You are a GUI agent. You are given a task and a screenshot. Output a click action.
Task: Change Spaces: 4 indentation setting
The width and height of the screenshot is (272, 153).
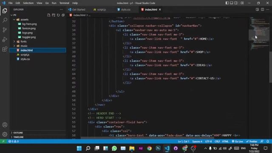[x=197, y=142]
